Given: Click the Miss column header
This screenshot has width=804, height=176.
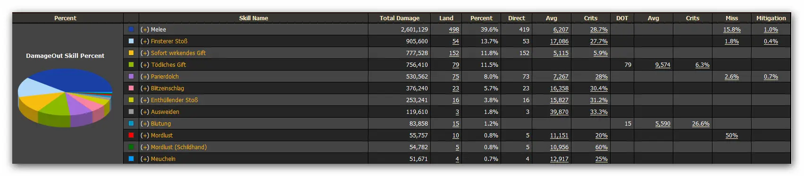Looking at the screenshot, I should [732, 18].
